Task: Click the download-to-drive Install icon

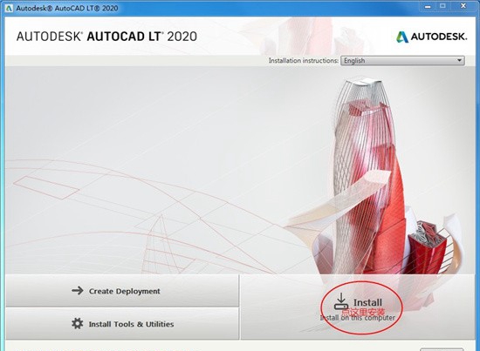Action: click(x=341, y=302)
